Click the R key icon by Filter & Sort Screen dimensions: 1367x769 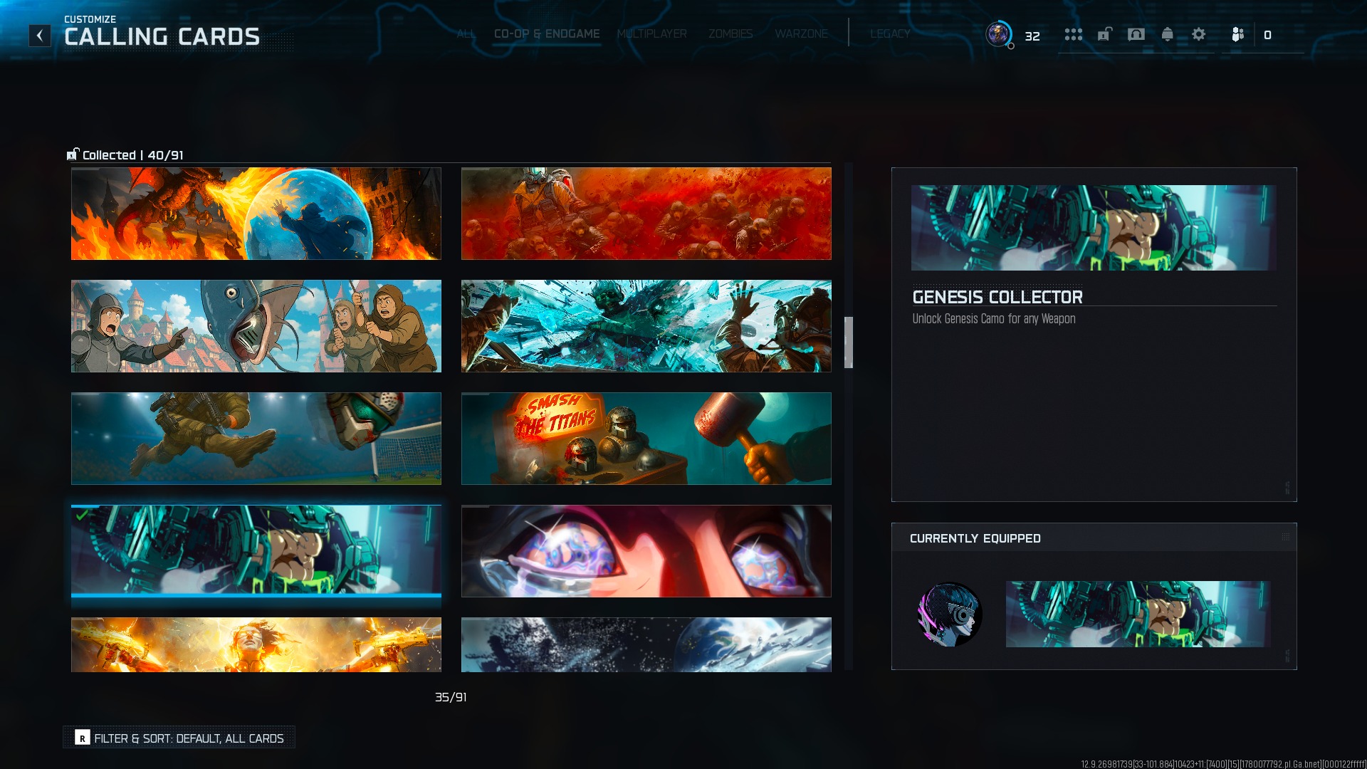pyautogui.click(x=83, y=738)
